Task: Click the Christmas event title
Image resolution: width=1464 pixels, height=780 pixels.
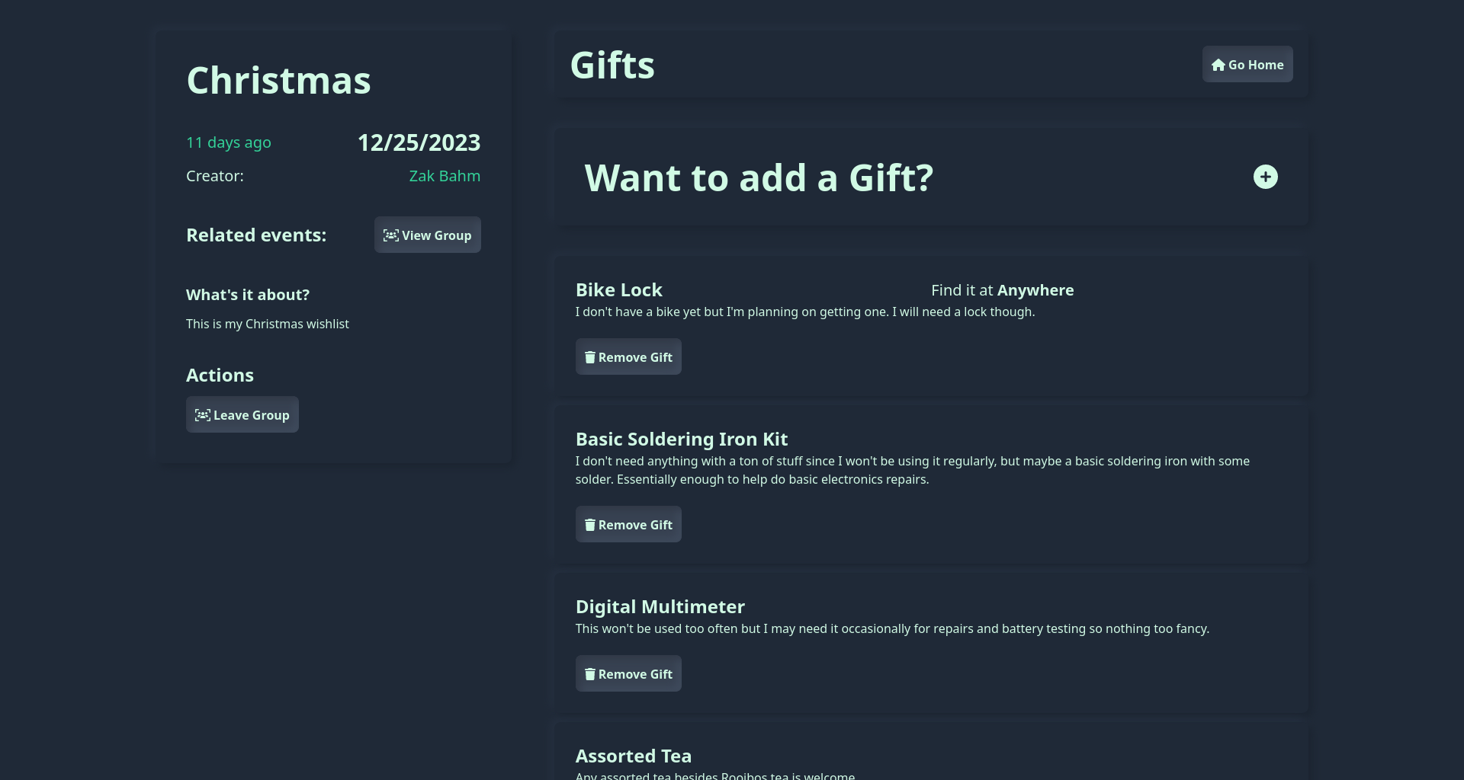Action: [x=278, y=81]
